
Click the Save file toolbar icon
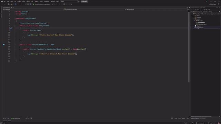14,4
